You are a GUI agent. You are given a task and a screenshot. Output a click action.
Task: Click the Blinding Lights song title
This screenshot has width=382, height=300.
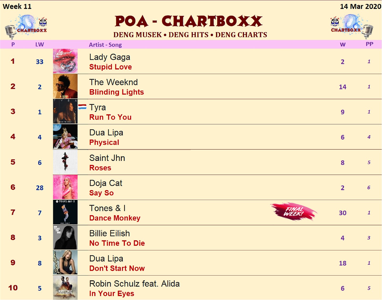click(117, 92)
